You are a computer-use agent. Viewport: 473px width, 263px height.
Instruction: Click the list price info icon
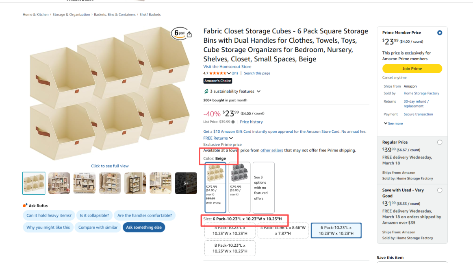pyautogui.click(x=233, y=122)
